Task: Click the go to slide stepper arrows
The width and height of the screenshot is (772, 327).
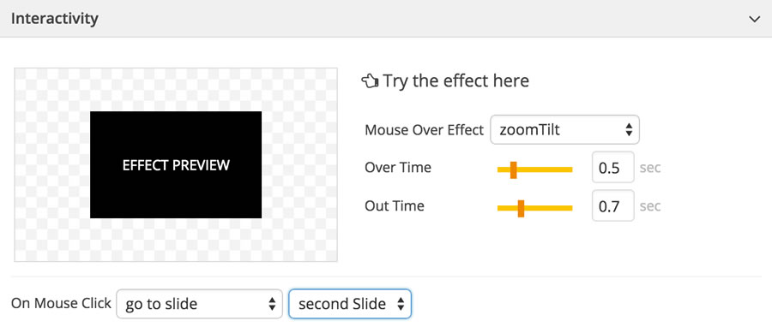Action: [271, 304]
